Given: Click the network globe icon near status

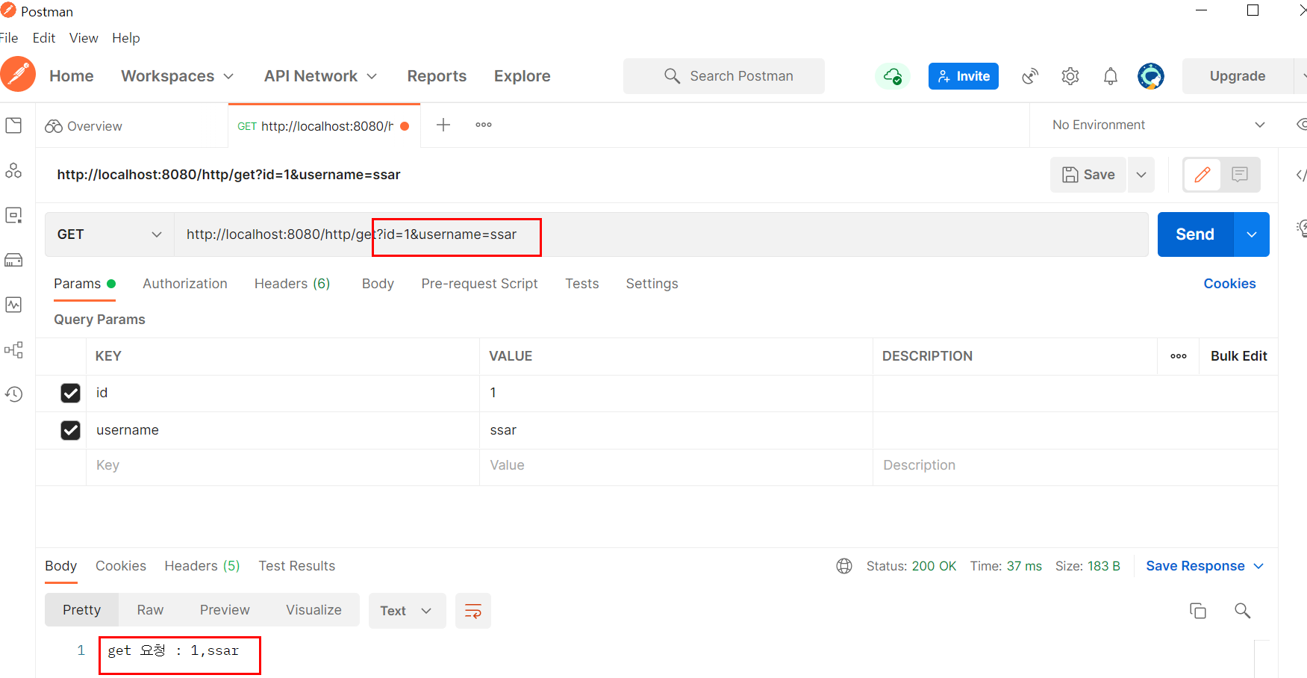Looking at the screenshot, I should [844, 566].
